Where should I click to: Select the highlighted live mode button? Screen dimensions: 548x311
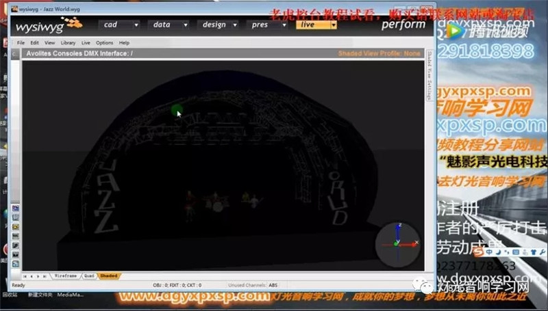(x=313, y=25)
